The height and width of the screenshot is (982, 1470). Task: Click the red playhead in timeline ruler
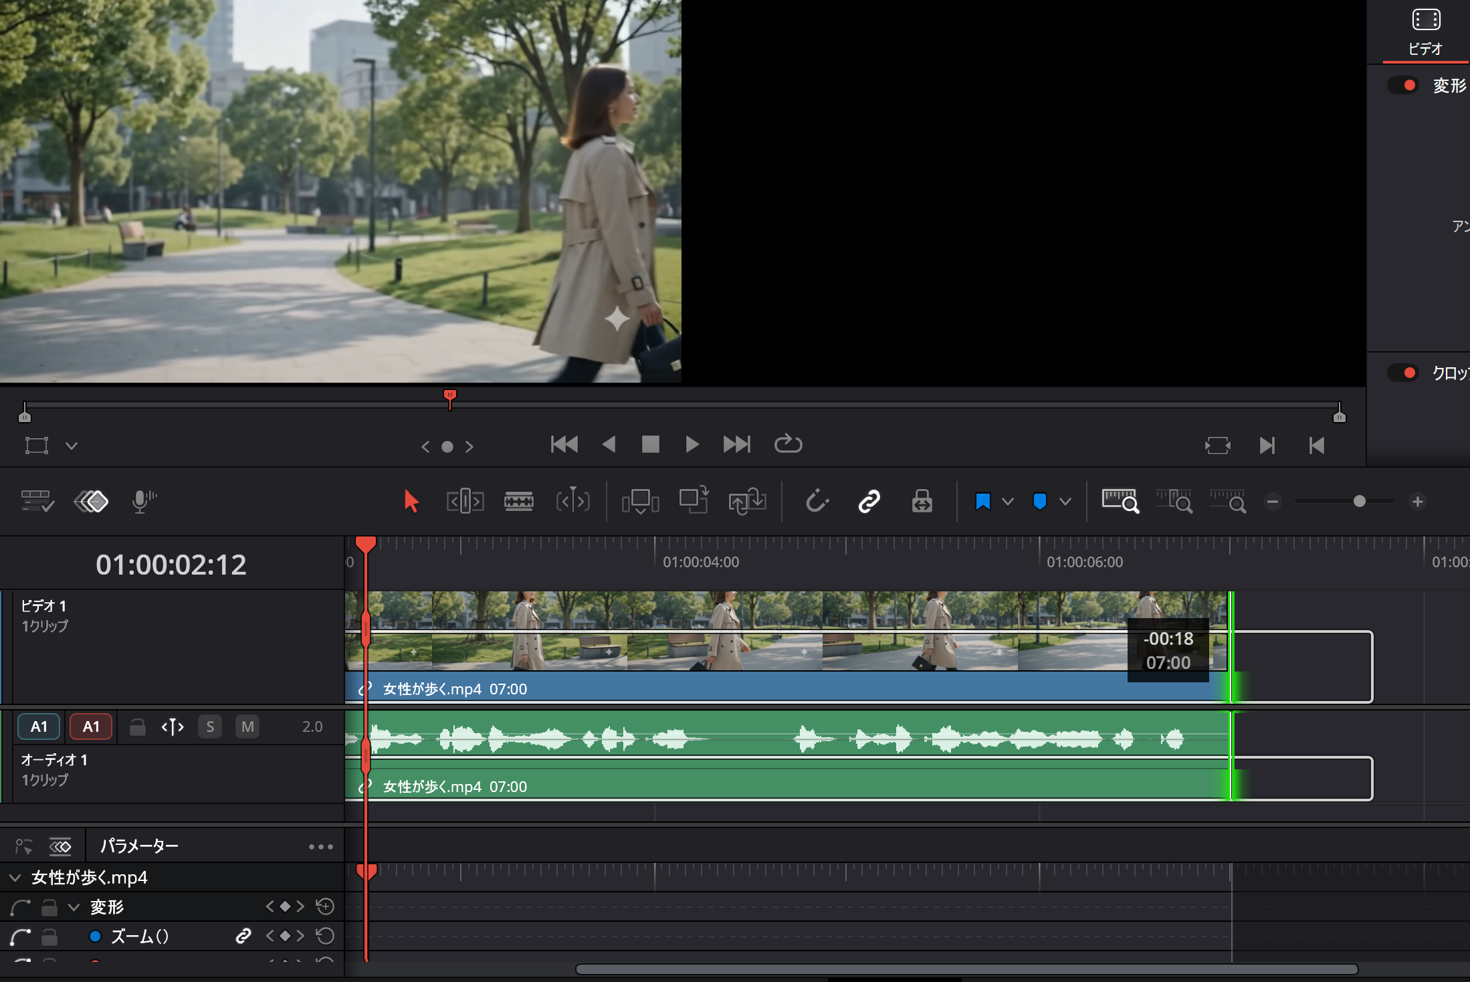pos(365,544)
